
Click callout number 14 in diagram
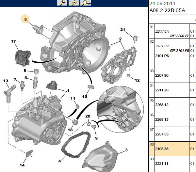(x=22, y=165)
